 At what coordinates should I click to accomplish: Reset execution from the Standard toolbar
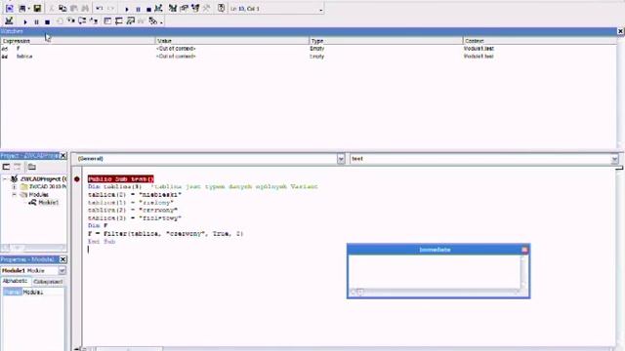[x=148, y=9]
